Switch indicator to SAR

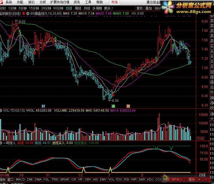click(x=142, y=179)
